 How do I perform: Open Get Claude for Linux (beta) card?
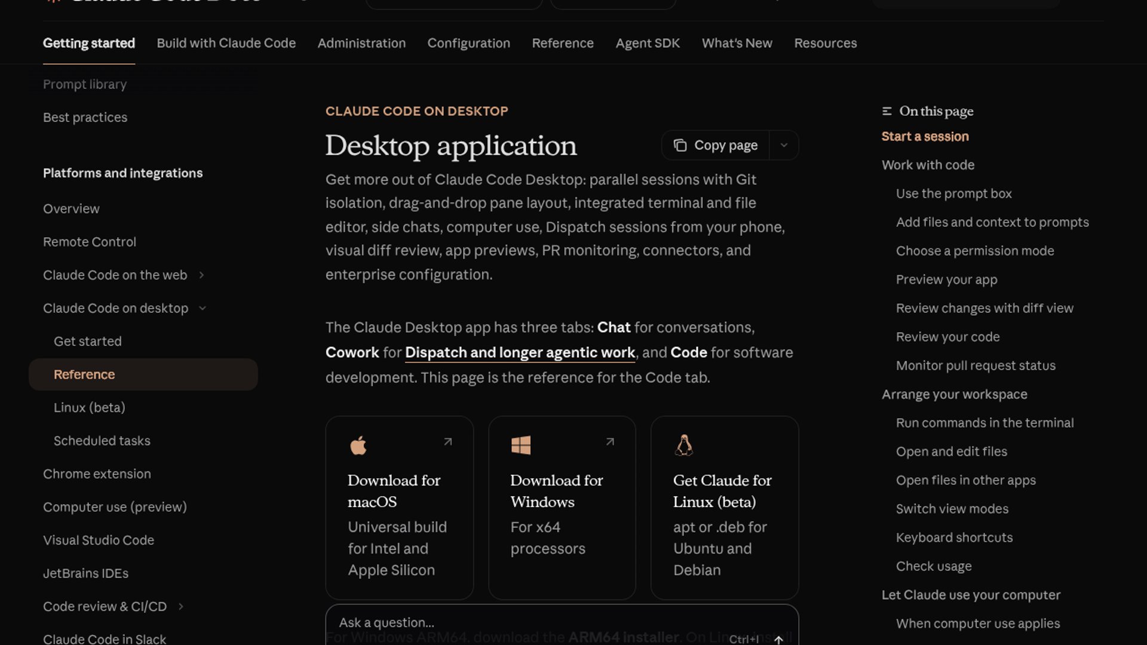[x=725, y=508]
